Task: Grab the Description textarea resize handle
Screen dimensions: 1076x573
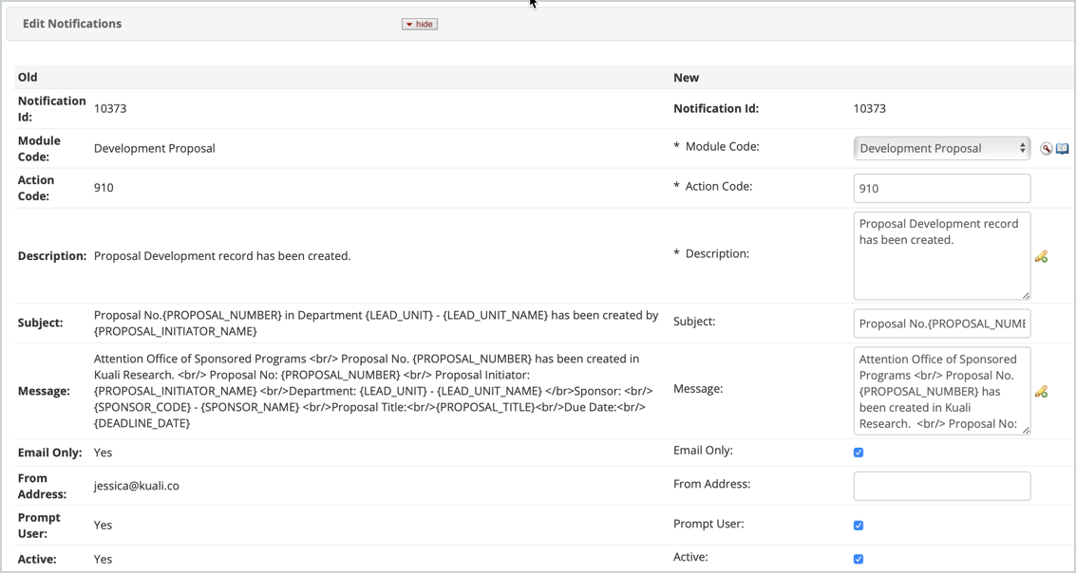Action: pos(1025,295)
